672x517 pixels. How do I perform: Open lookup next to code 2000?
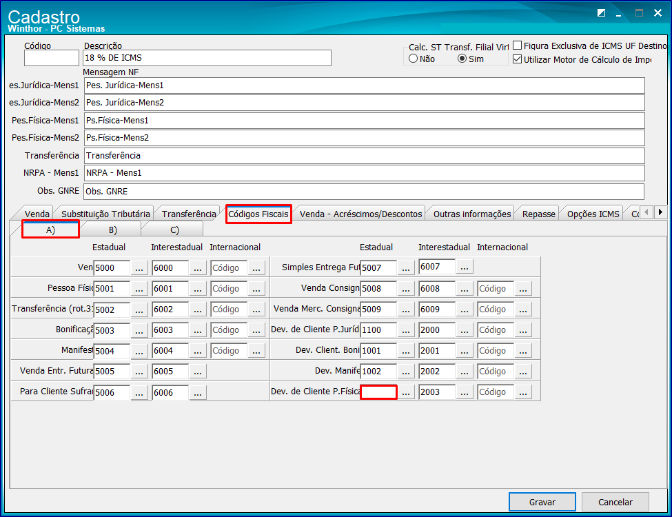(465, 330)
